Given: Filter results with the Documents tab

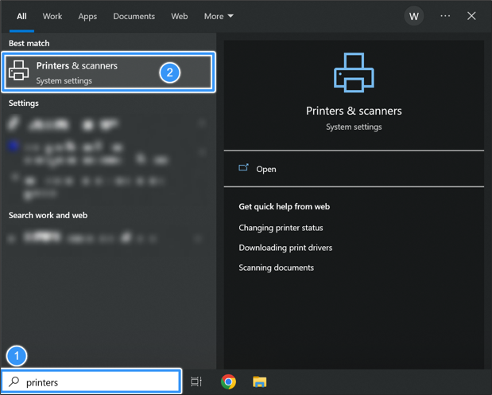Looking at the screenshot, I should point(134,16).
